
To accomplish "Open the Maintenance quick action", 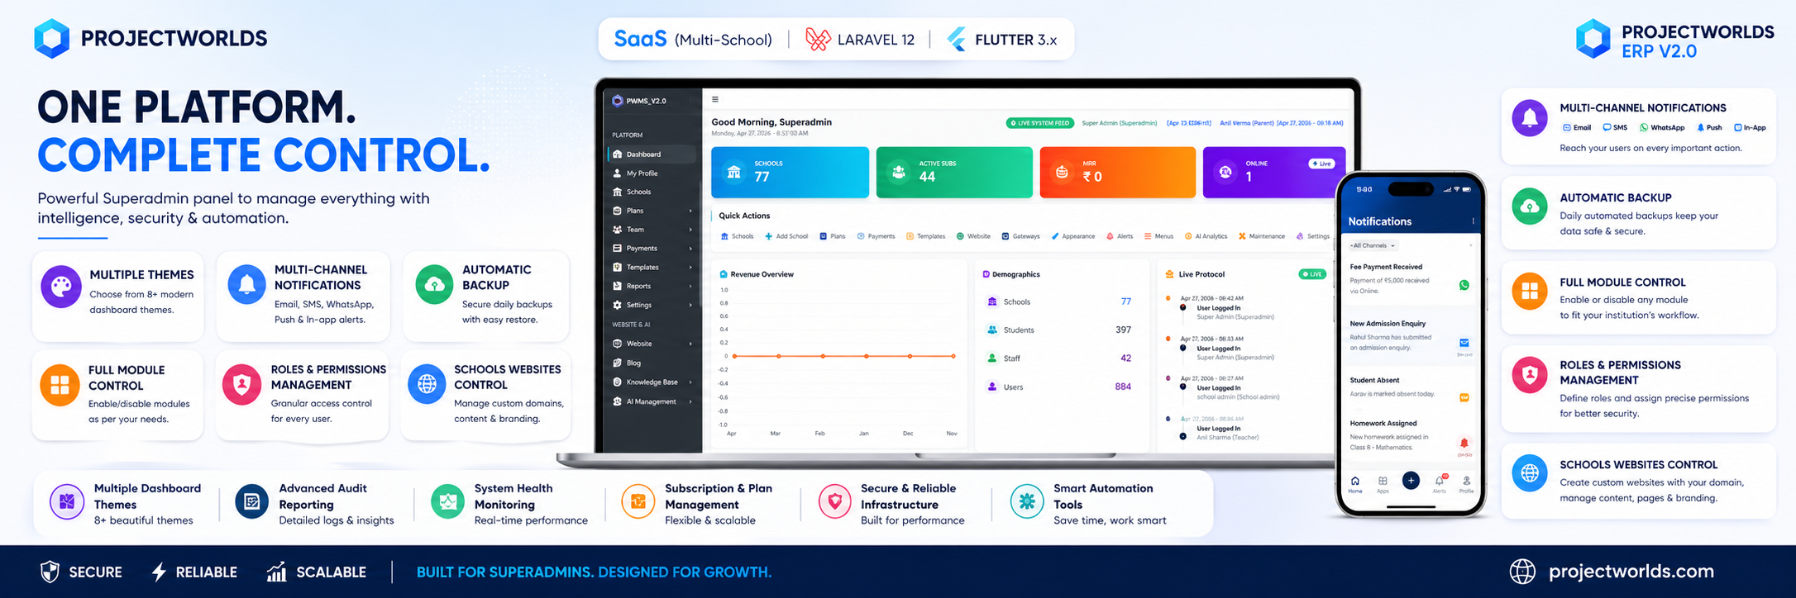I will pyautogui.click(x=1262, y=236).
